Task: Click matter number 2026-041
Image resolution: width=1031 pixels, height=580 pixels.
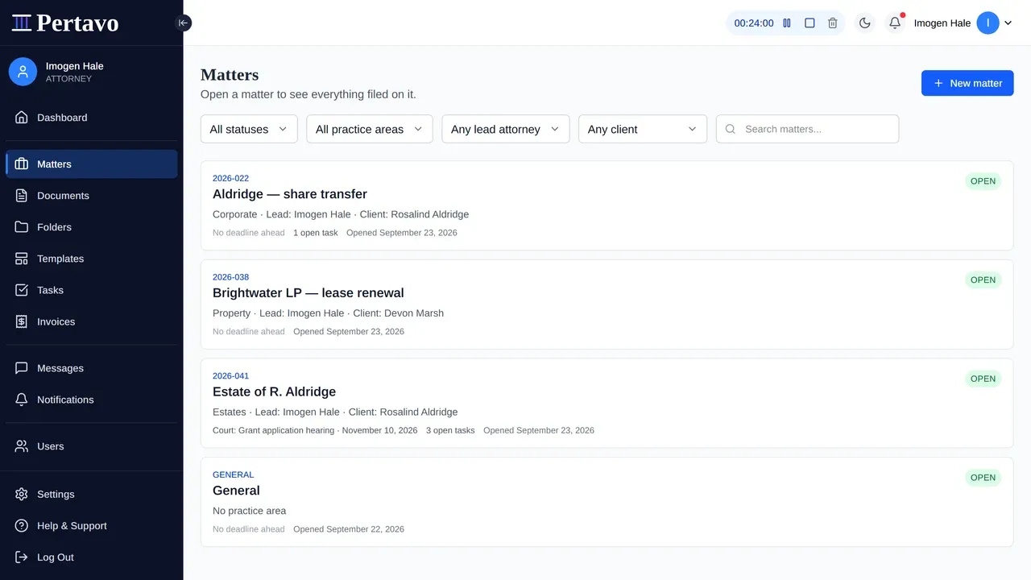Action: [x=230, y=376]
